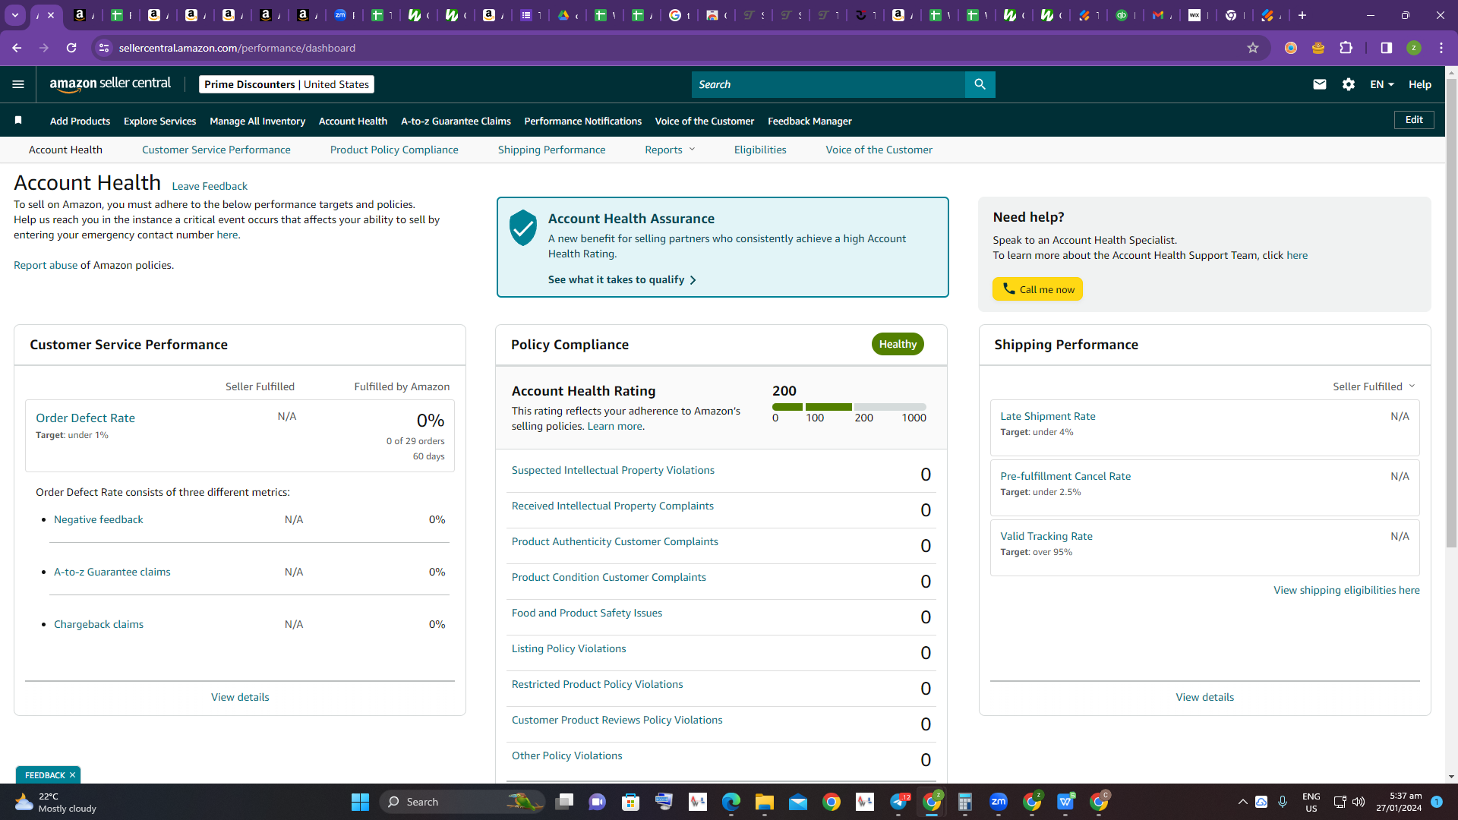Open the Seller Fulfilled shipping dropdown

[1374, 386]
